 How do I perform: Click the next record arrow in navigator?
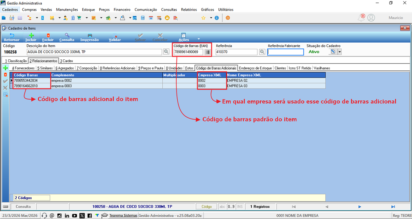click(360, 207)
